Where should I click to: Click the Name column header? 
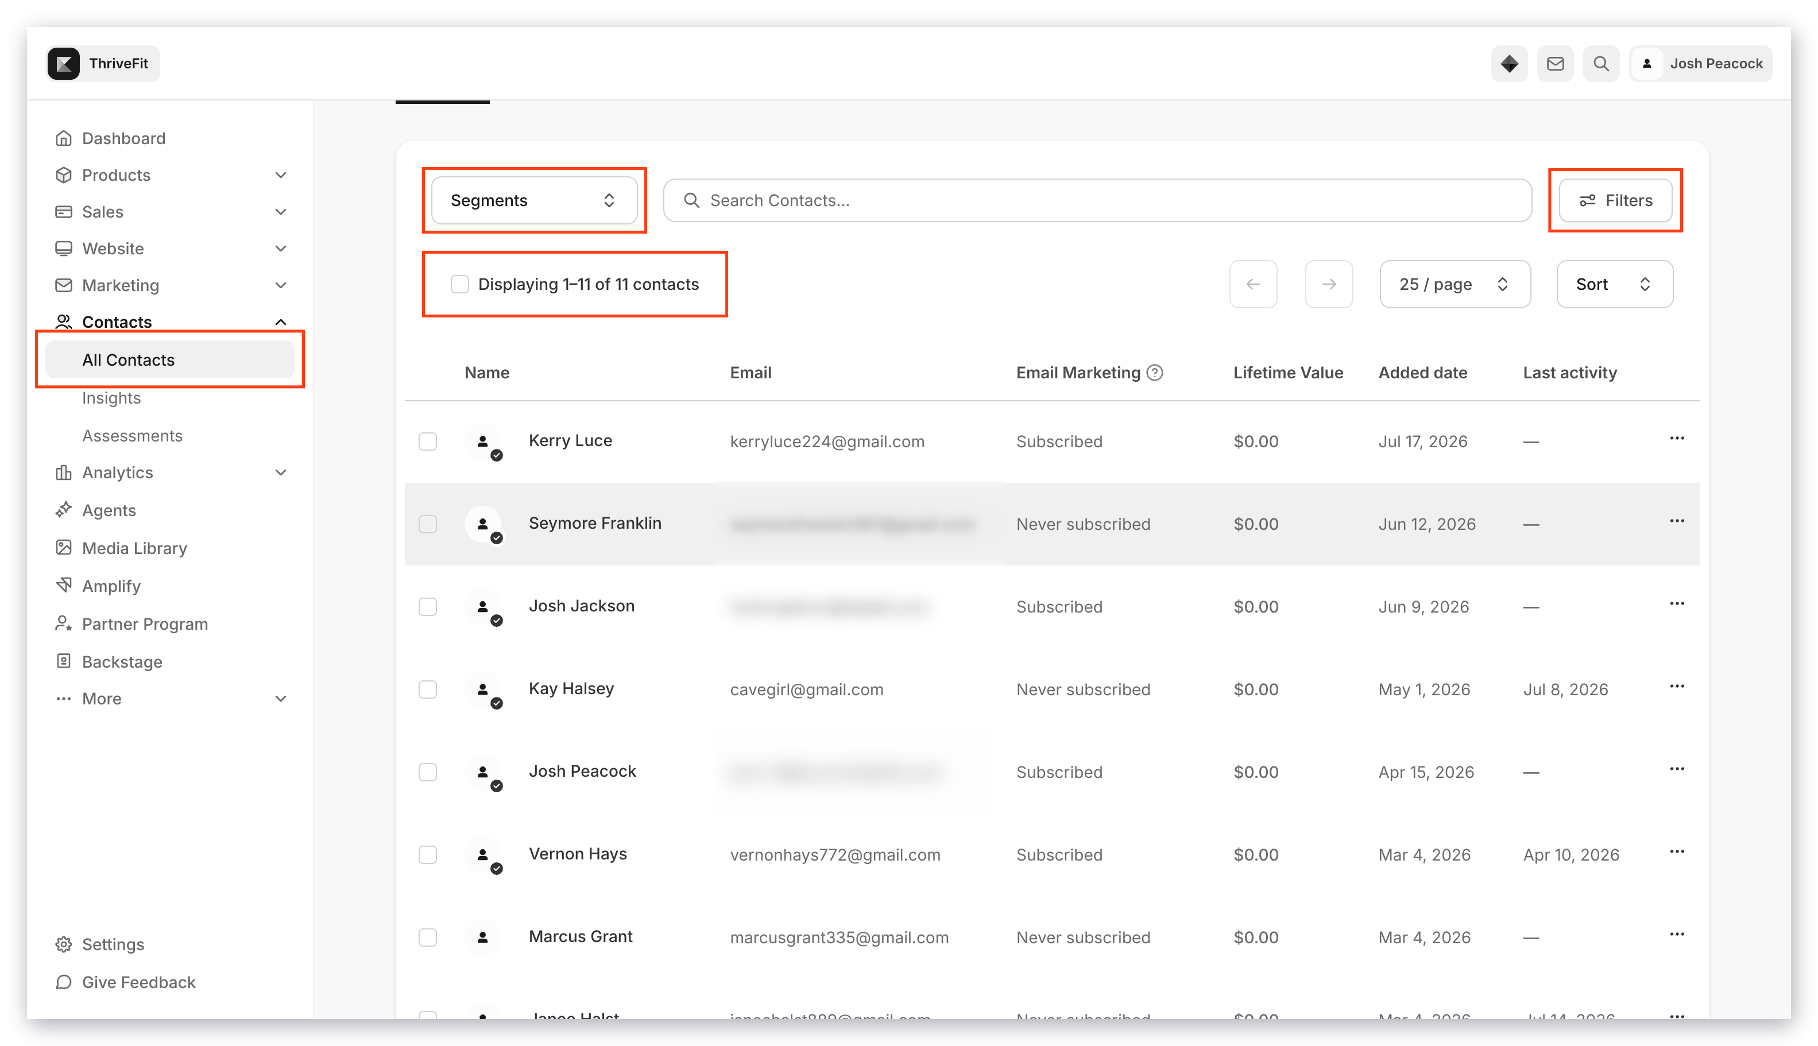[486, 372]
